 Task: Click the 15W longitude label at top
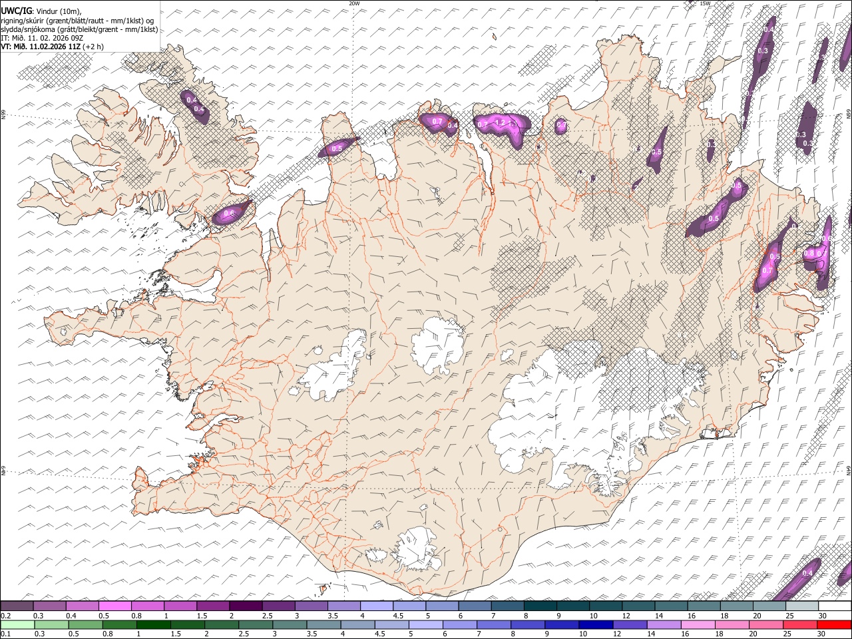[x=705, y=3]
